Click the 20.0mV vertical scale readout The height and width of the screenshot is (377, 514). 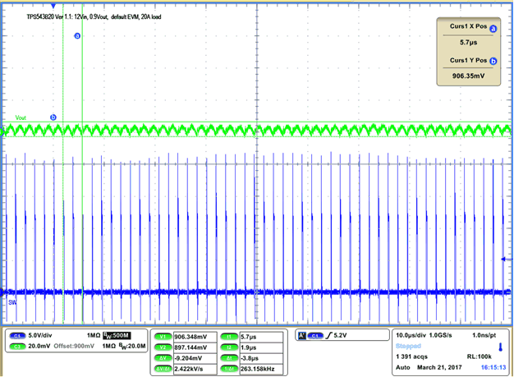pyautogui.click(x=39, y=346)
